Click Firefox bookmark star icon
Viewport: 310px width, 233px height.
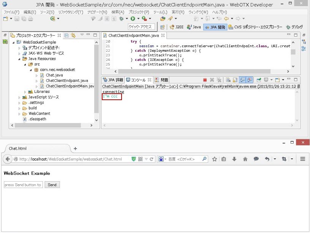pyautogui.click(x=214, y=159)
